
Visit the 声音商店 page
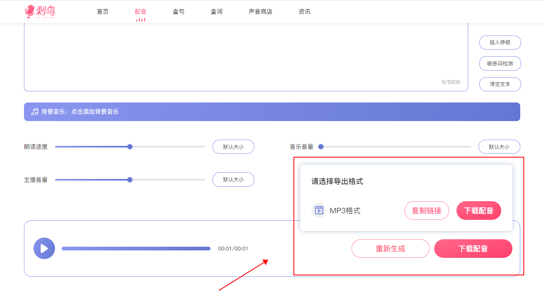(261, 12)
